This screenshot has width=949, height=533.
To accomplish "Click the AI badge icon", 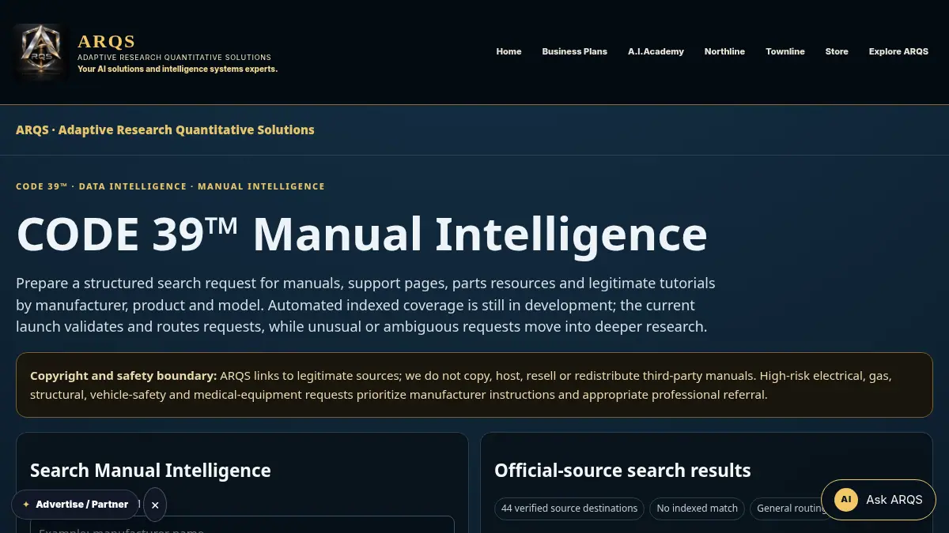I will coord(846,499).
